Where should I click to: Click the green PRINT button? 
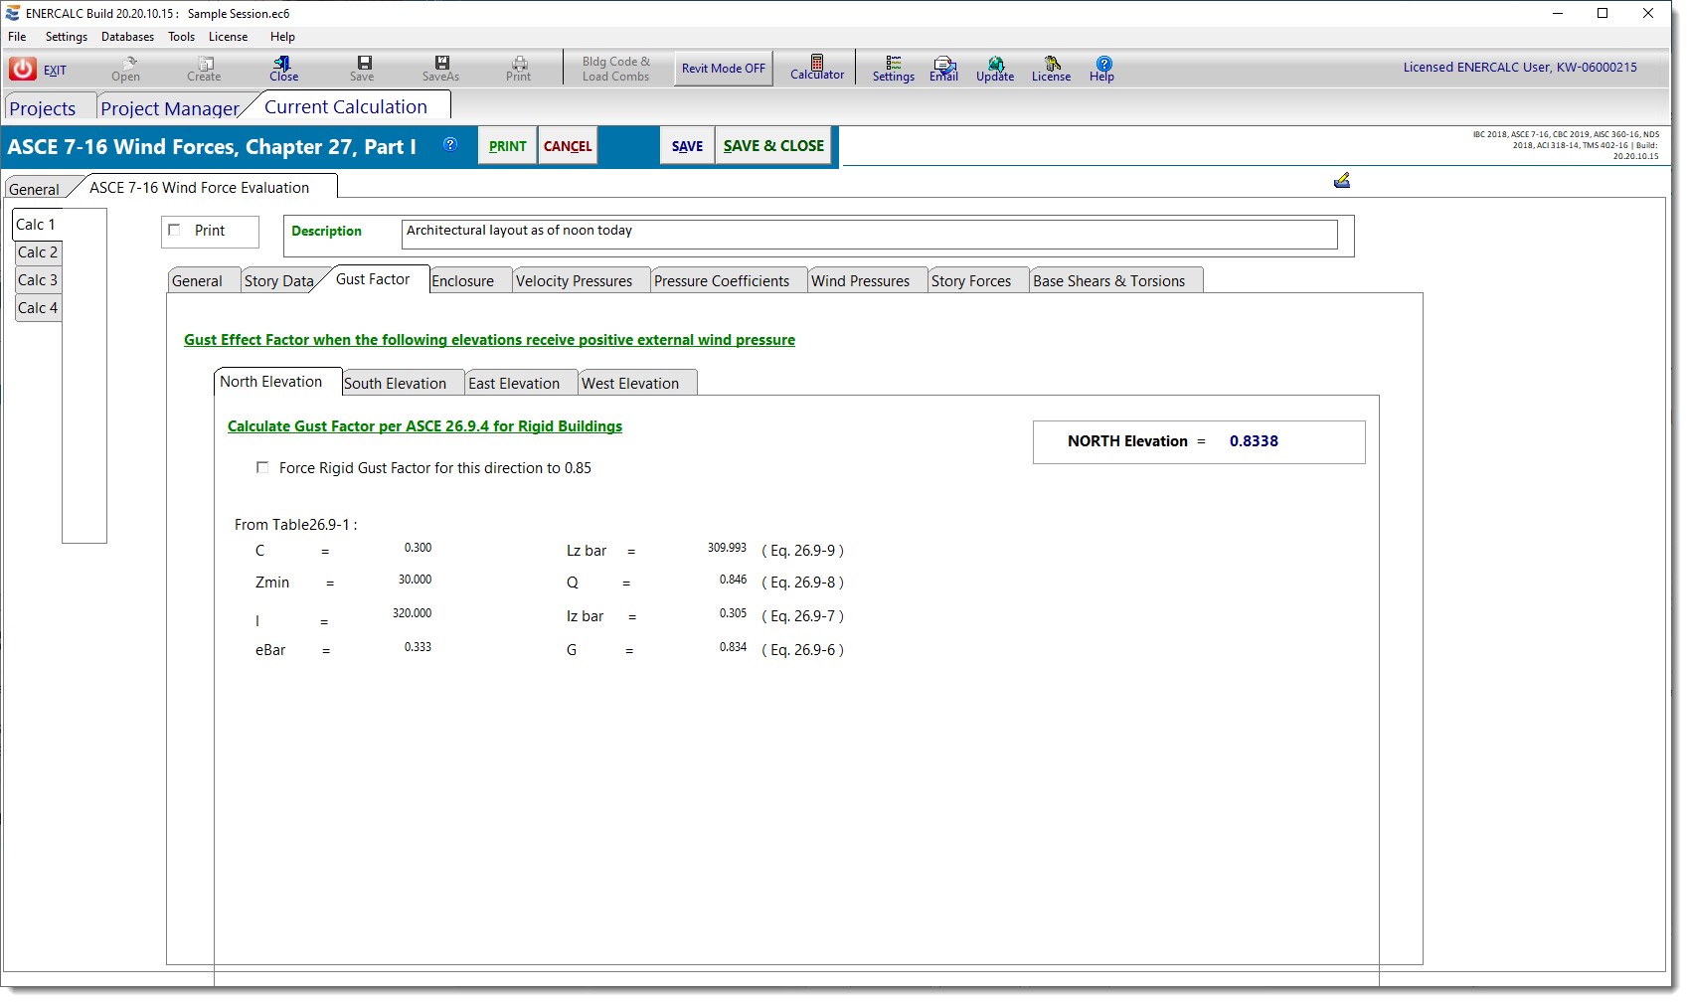coord(508,146)
